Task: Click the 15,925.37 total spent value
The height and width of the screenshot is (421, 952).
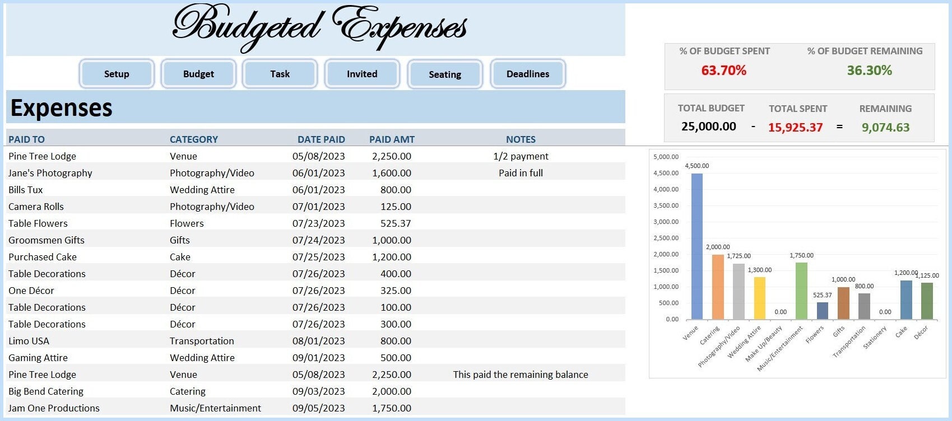Action: click(796, 127)
